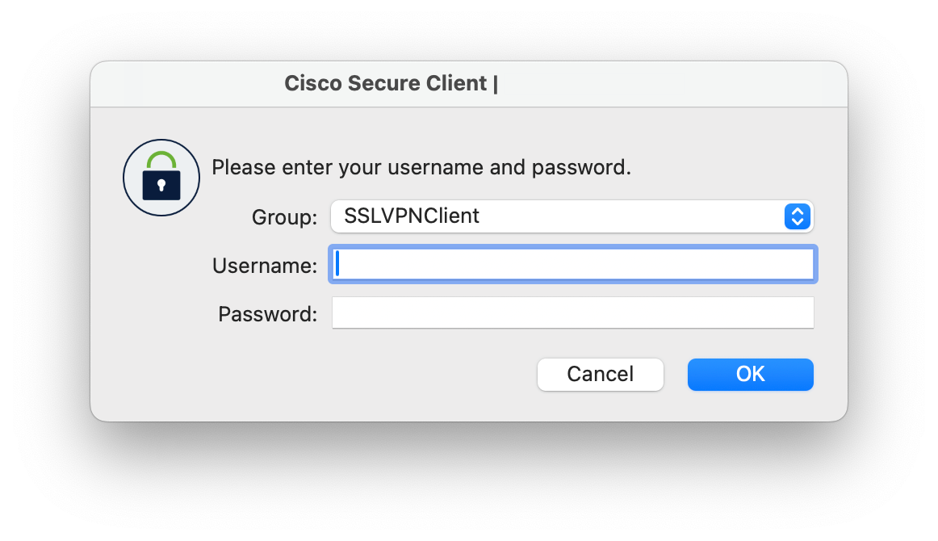The image size is (938, 541).
Task: Click the up chevron in the Group selector
Action: (798, 211)
